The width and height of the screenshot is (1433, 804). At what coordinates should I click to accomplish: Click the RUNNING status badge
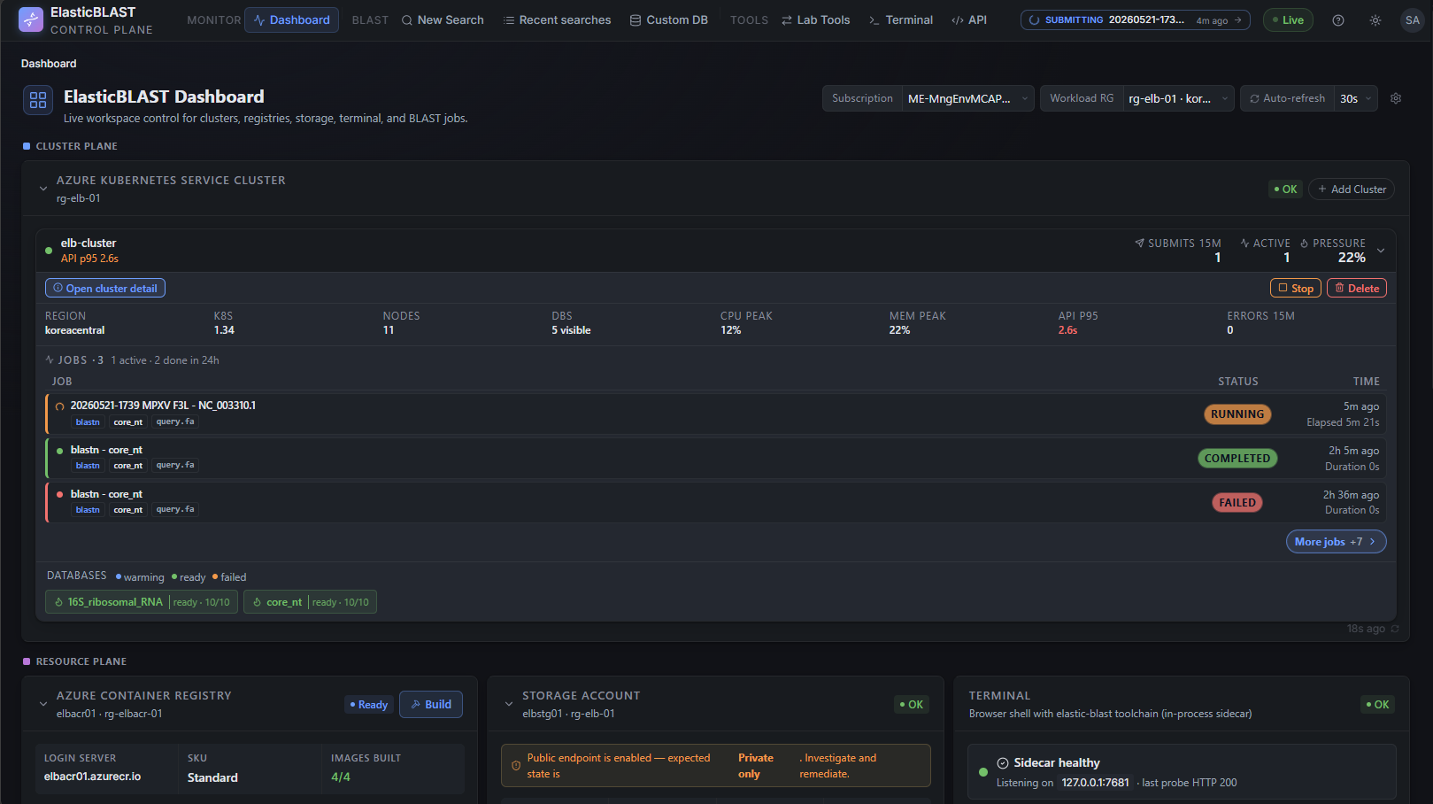[1237, 414]
